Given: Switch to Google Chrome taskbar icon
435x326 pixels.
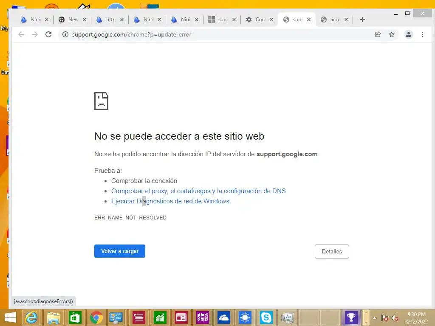Looking at the screenshot, I should (96, 318).
